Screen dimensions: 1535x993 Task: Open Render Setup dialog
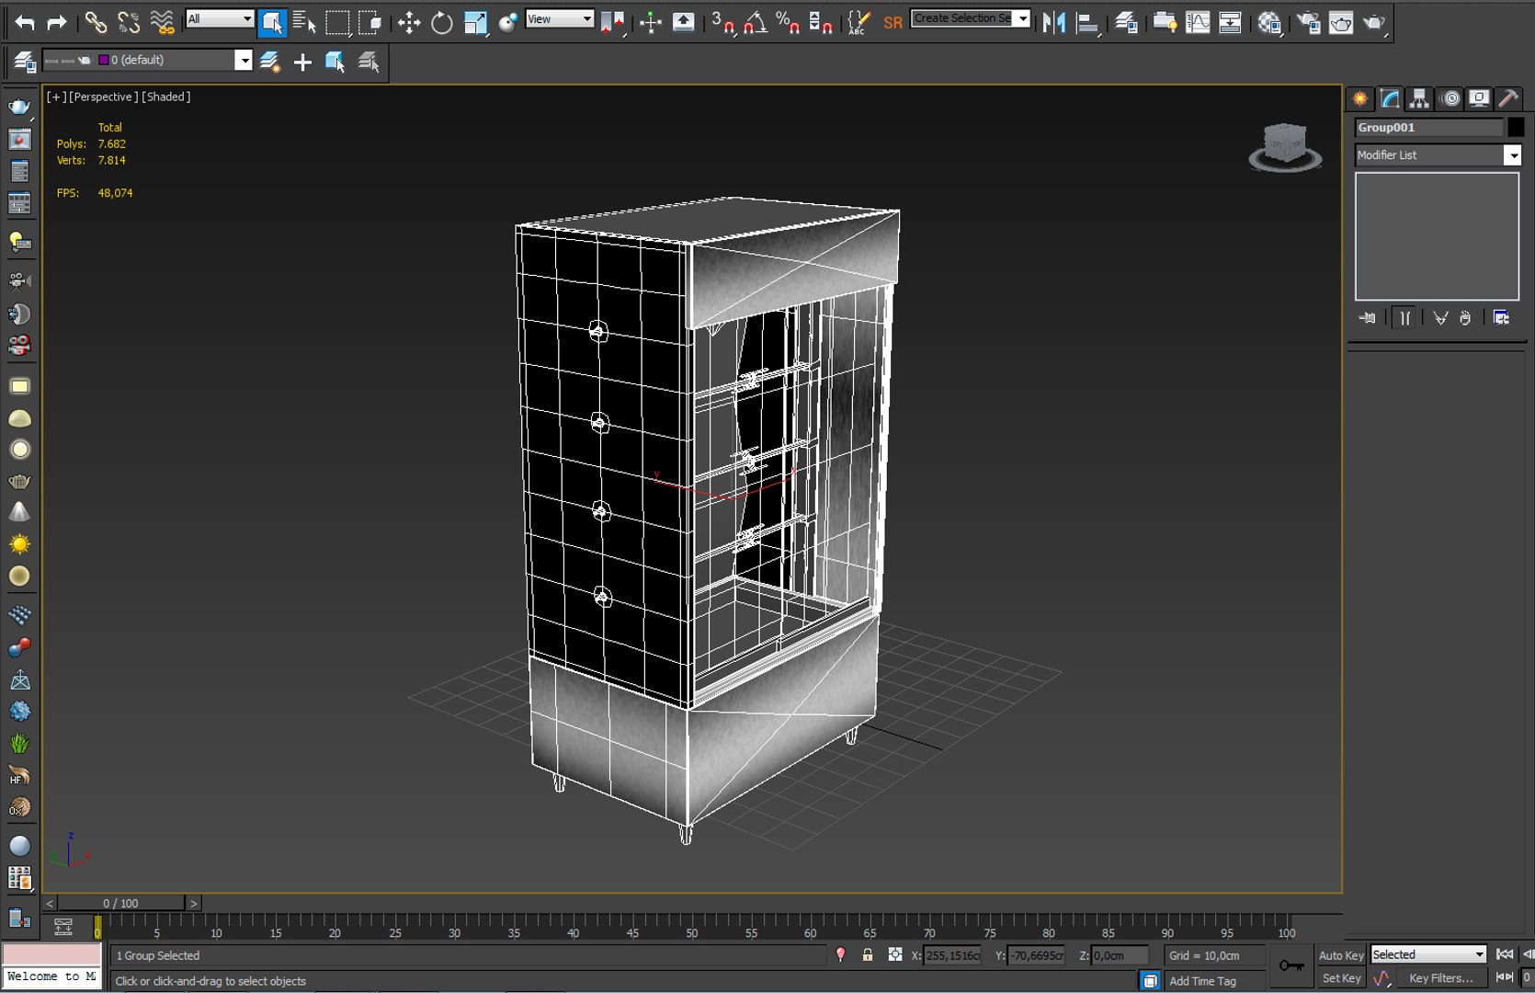coord(1308,22)
